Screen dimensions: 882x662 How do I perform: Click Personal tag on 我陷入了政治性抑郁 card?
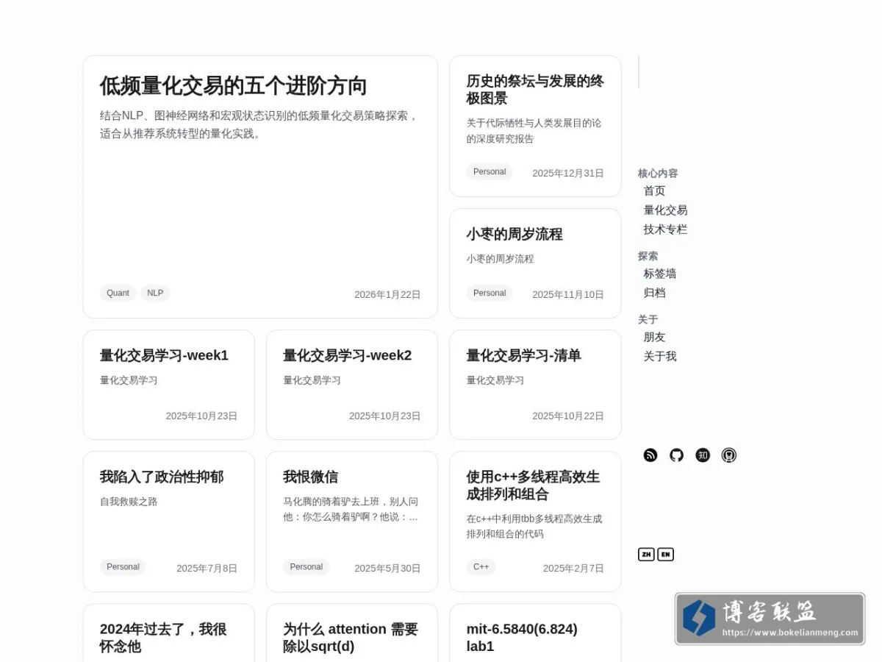coord(123,567)
